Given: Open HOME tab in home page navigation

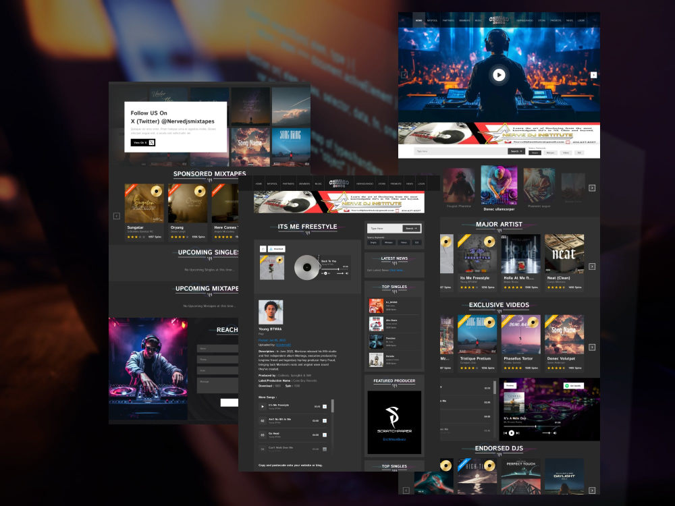Looking at the screenshot, I should (x=419, y=20).
